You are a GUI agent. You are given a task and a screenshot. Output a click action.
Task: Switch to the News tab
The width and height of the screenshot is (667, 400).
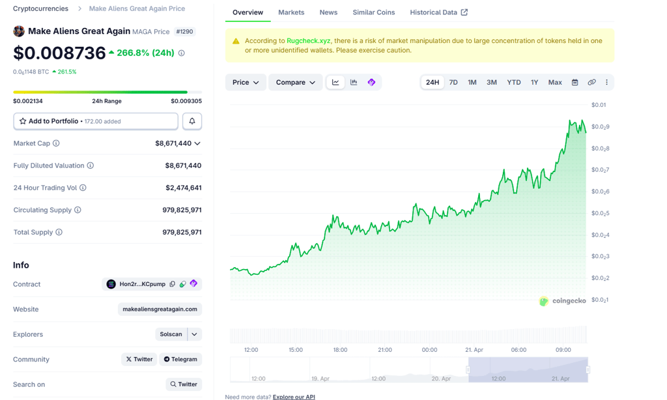(x=328, y=12)
